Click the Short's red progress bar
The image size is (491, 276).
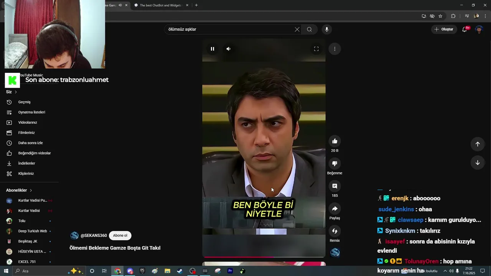point(264,257)
